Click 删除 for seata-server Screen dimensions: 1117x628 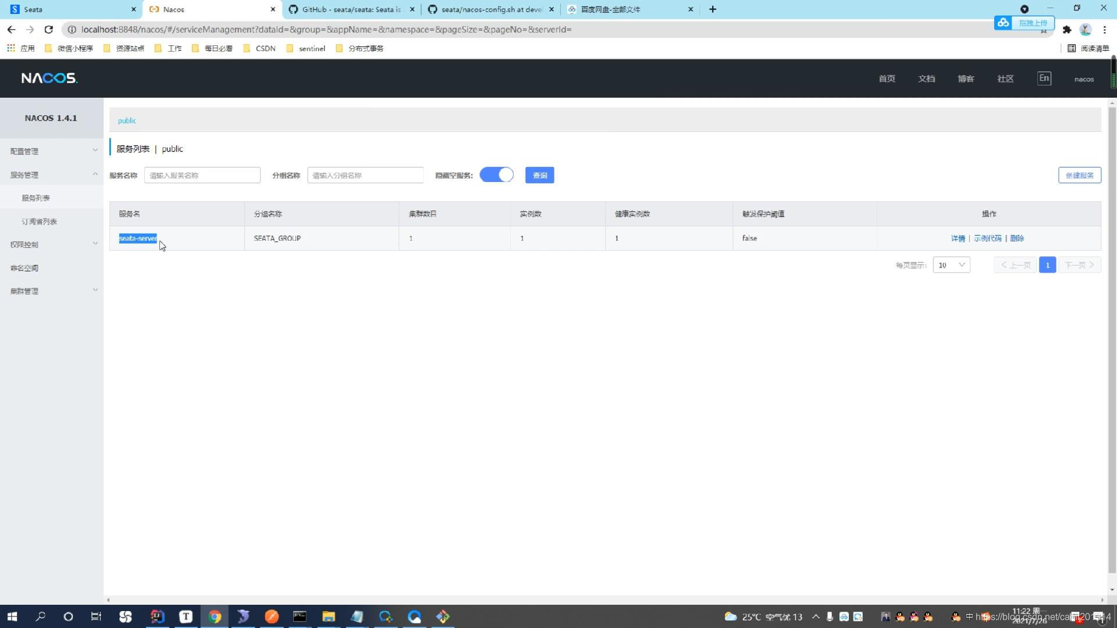(1017, 238)
